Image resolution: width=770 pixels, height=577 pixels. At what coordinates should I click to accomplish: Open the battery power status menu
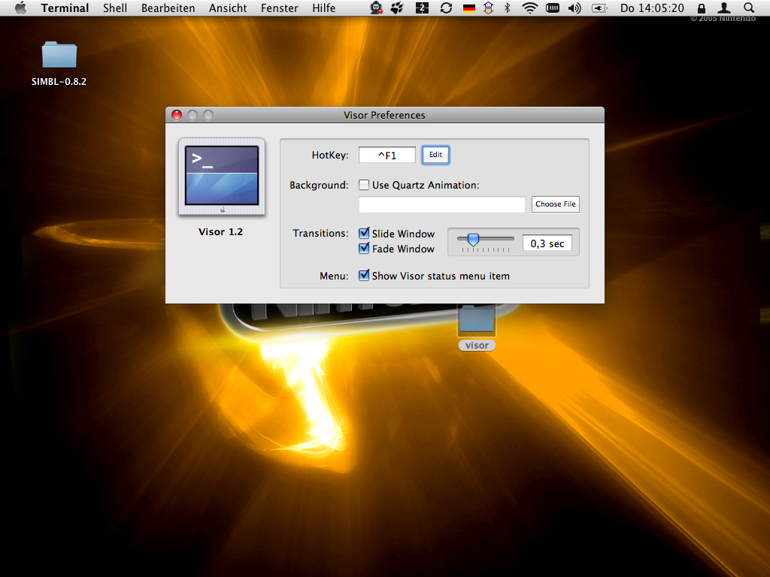tap(599, 8)
